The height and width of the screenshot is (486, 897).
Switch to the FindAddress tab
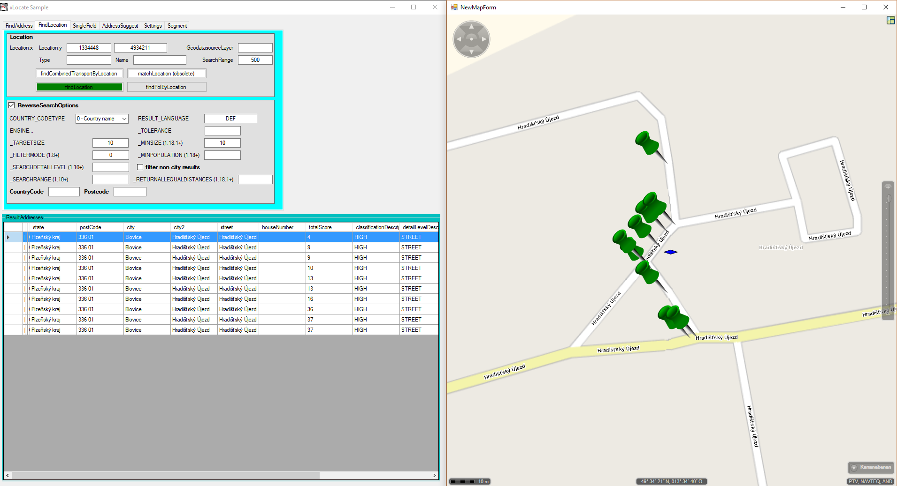(x=19, y=26)
